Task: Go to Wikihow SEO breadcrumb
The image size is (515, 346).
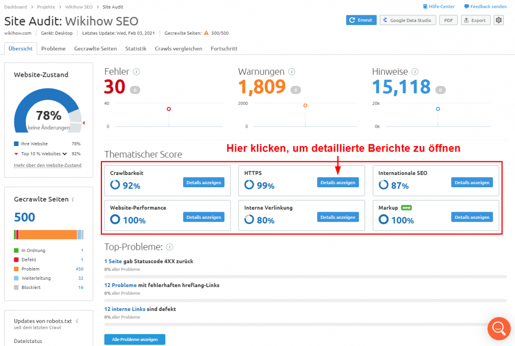Action: 79,7
